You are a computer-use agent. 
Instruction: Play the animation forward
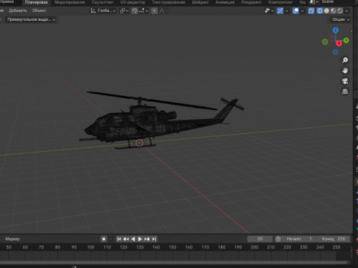[140, 239]
